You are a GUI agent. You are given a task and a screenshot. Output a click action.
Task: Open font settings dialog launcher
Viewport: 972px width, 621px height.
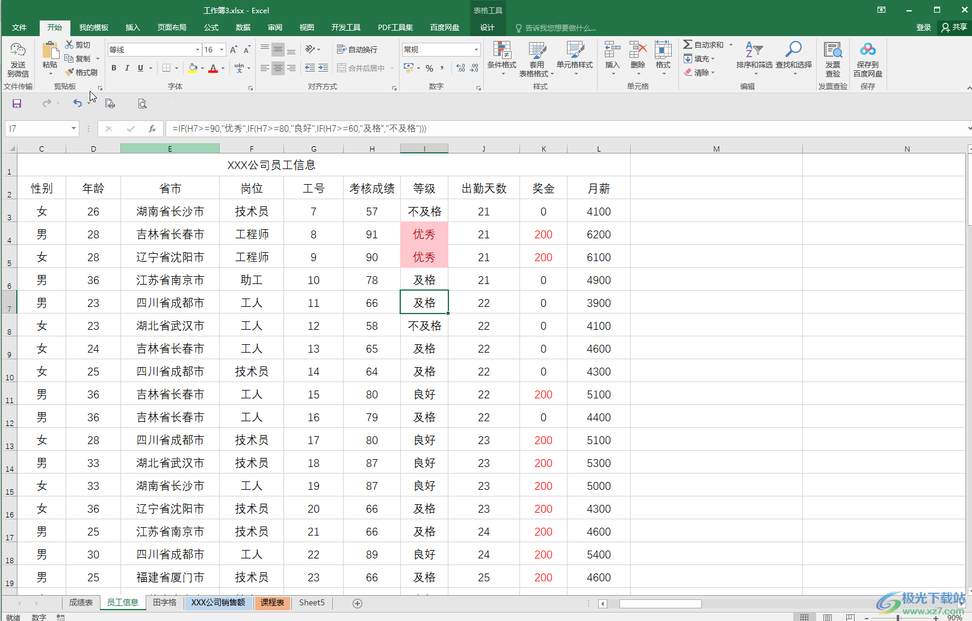click(x=250, y=88)
